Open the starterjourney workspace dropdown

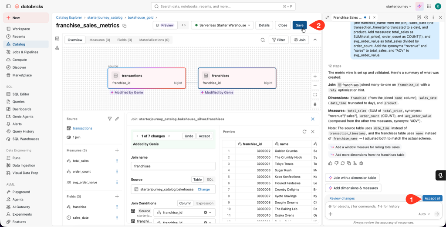(x=399, y=6)
